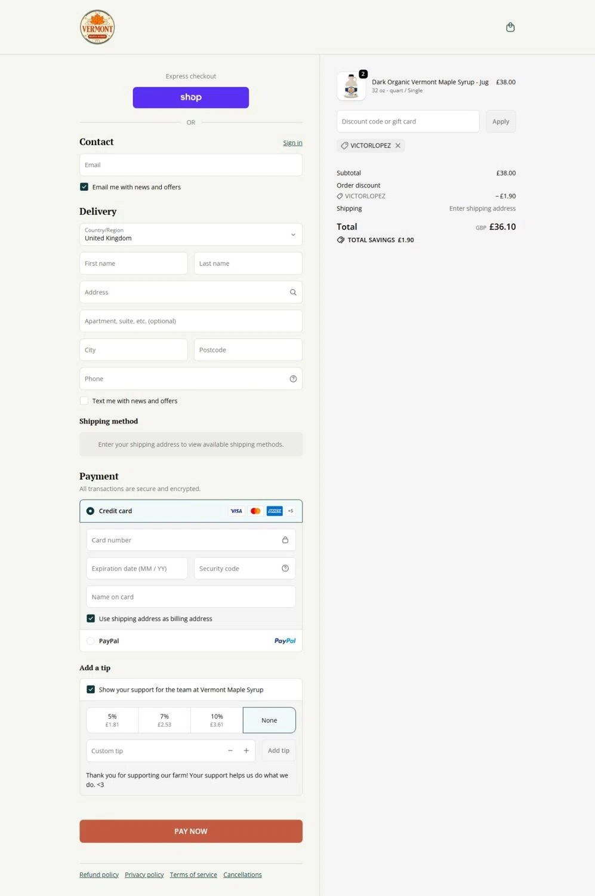Click the Sign in link
Viewport: 595px width, 896px height.
(x=292, y=143)
